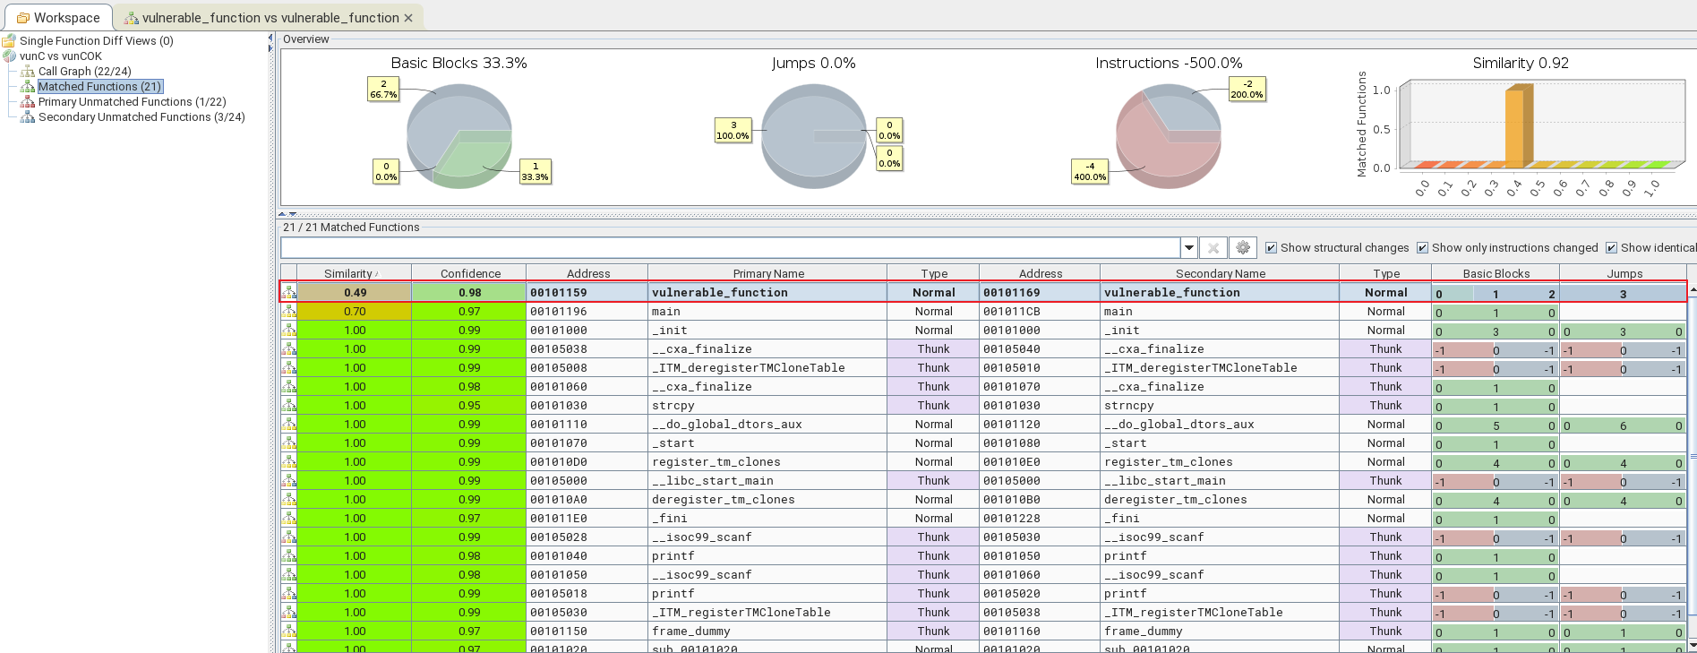
Task: Click the 0.95 confidence cell
Action: tap(469, 406)
